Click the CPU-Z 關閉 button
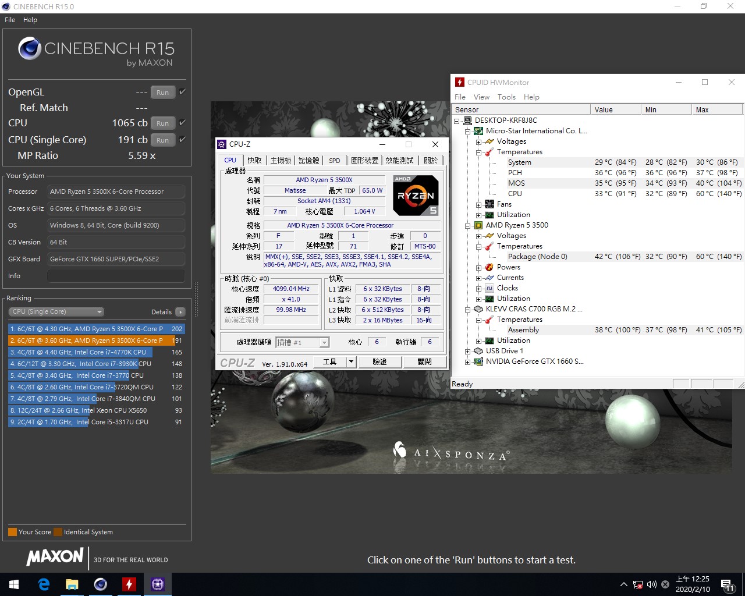Screen dimensions: 745x596 [x=424, y=361]
